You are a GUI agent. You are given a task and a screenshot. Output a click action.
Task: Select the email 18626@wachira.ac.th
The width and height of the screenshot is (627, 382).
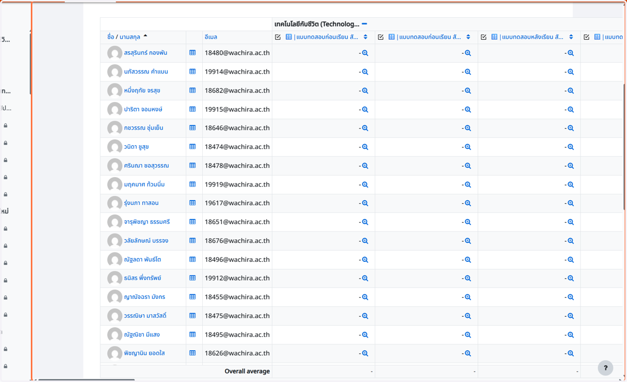pos(237,354)
